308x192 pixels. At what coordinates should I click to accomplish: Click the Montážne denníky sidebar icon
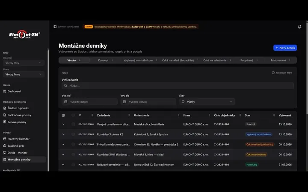(5, 160)
